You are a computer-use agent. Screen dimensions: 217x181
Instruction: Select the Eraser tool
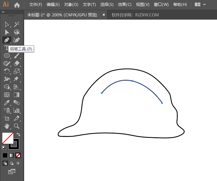tap(17, 63)
